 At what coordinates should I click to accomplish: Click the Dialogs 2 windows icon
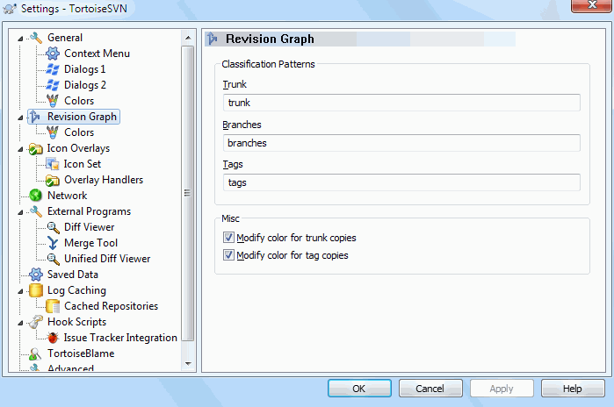53,85
